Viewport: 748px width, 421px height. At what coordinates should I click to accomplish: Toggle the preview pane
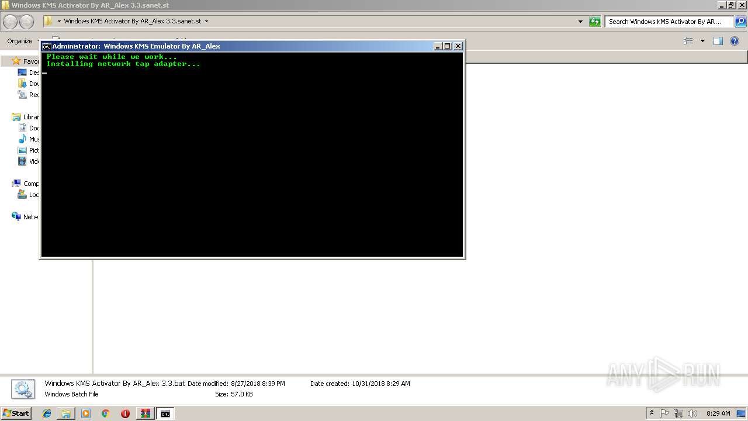(718, 41)
